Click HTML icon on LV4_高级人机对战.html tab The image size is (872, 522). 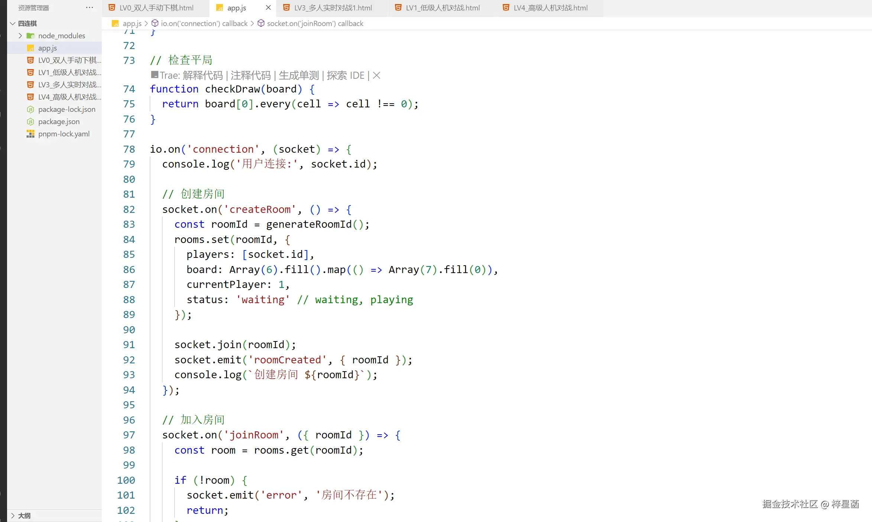(x=506, y=7)
